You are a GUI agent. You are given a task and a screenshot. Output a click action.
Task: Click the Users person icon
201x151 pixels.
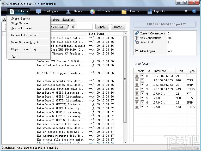[x=69, y=11]
